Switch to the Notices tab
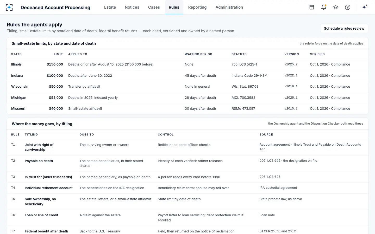375x234 pixels. pyautogui.click(x=132, y=7)
